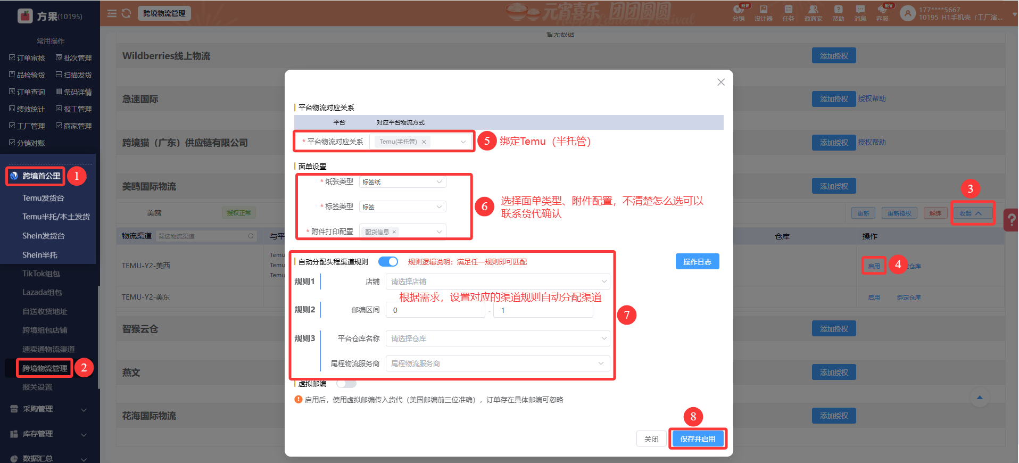Open the account dropdown arrow
Viewport: 1019px width, 463px height.
tap(1014, 13)
